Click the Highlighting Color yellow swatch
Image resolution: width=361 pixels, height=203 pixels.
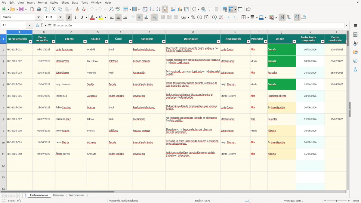(x=101, y=17)
